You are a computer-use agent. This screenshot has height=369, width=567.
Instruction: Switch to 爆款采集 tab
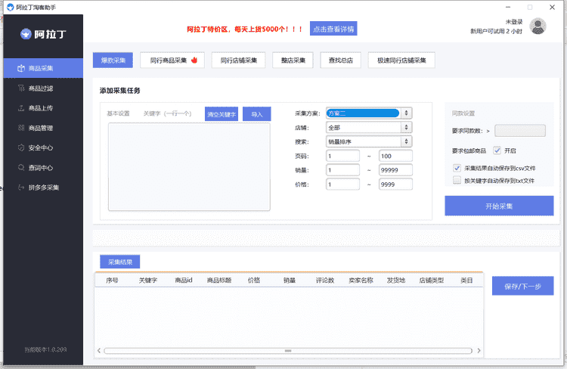(x=113, y=60)
